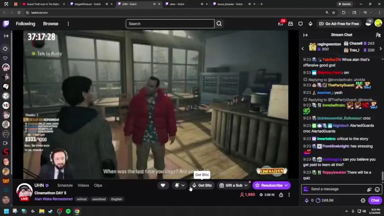Viewport: 384px width, 216px height.
Task: Open the Whispers envelope icon
Action: [291, 24]
